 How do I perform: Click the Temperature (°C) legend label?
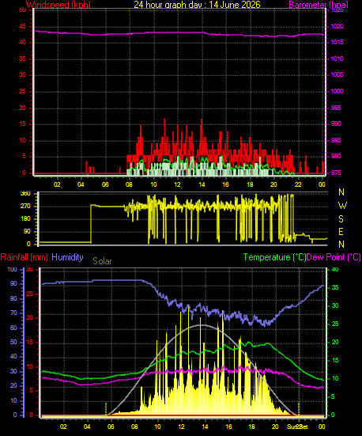[x=274, y=257]
